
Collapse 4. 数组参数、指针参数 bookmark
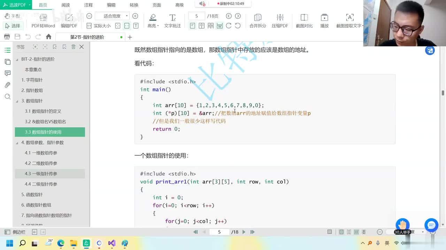pos(17,143)
